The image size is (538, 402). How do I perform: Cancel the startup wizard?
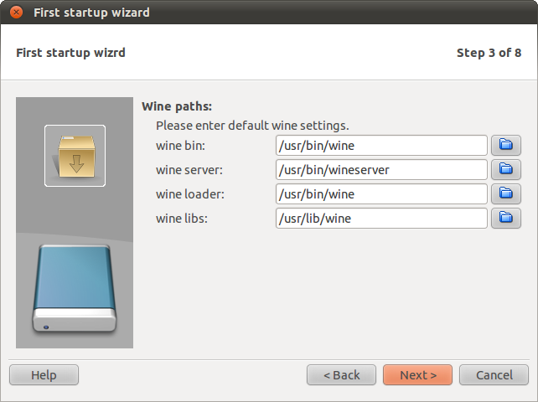(x=494, y=375)
